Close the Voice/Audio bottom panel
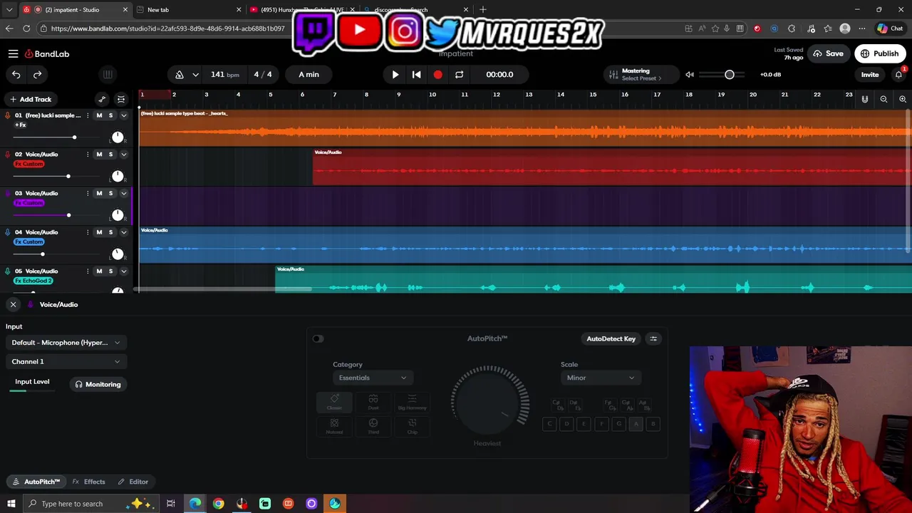912x513 pixels. click(13, 304)
